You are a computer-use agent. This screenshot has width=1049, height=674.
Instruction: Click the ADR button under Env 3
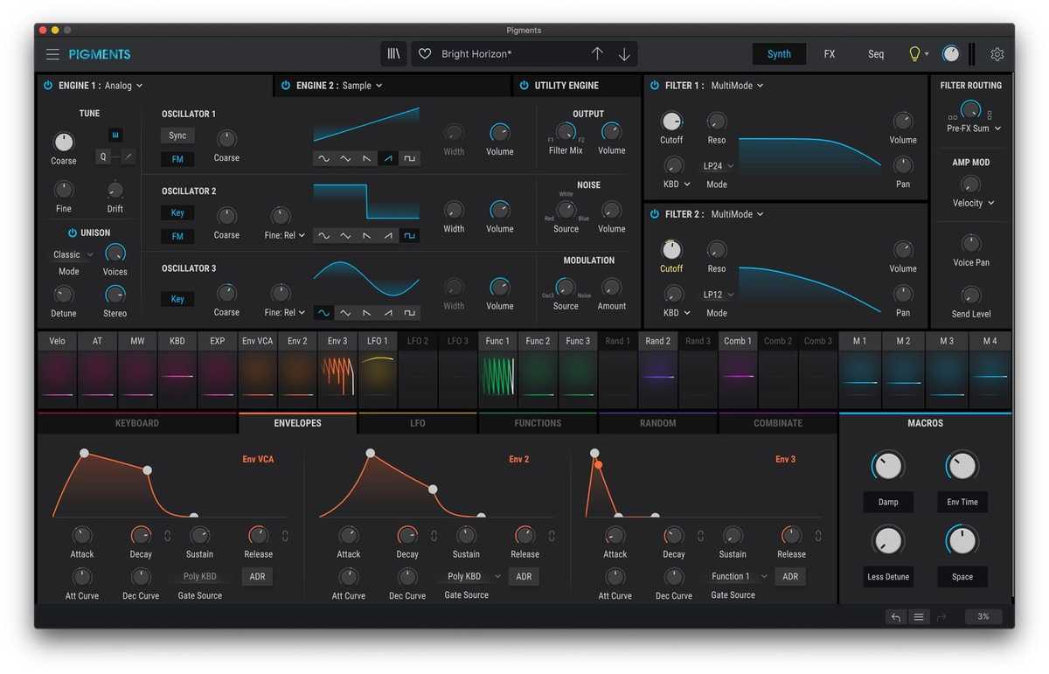790,576
